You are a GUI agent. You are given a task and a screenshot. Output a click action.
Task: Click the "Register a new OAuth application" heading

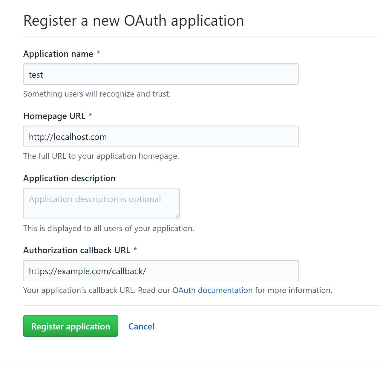point(134,20)
